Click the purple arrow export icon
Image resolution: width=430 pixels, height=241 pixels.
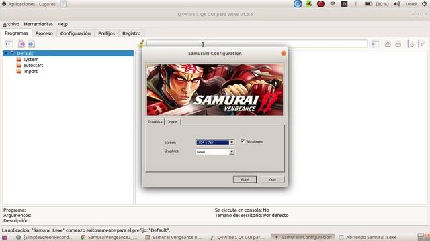(21, 44)
